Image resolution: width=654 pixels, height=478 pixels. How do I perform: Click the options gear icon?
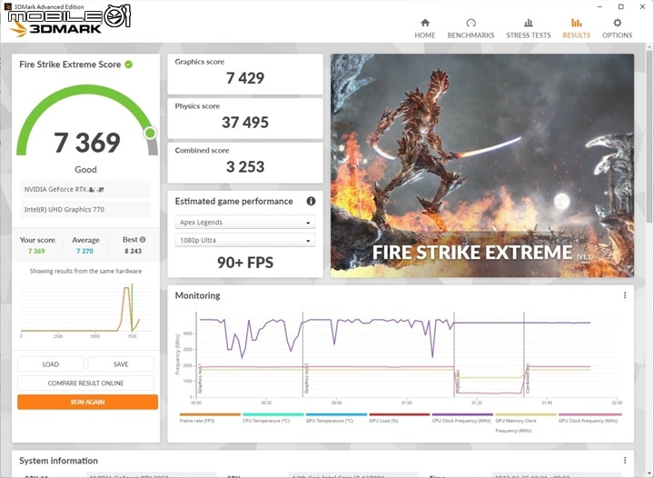[618, 23]
